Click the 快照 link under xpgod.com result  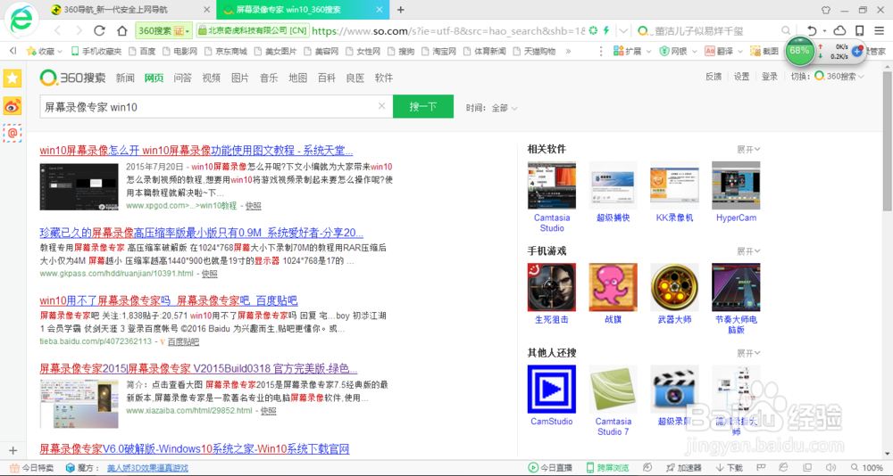[x=254, y=206]
